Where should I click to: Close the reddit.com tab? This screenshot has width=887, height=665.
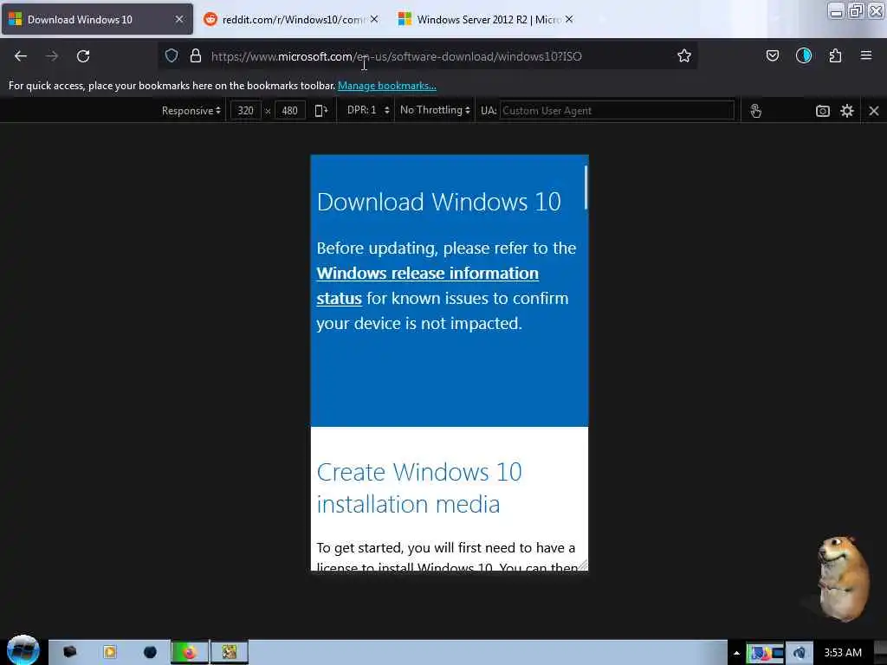point(374,19)
